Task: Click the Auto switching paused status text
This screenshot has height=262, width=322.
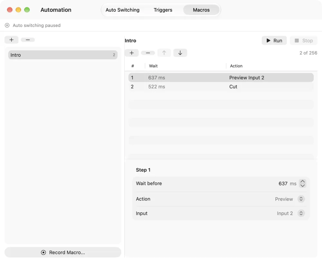Action: tap(37, 25)
